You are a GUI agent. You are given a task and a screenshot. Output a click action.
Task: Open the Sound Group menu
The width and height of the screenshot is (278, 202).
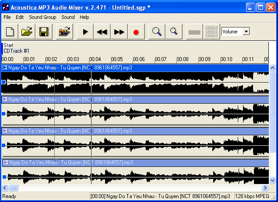42,17
